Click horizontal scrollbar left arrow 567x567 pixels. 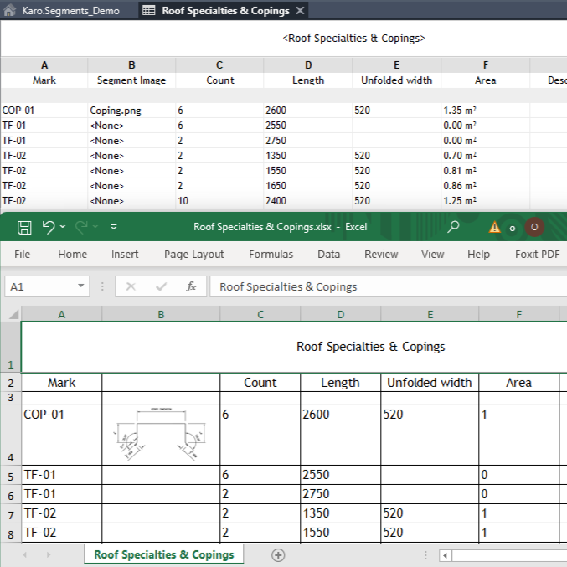point(445,555)
